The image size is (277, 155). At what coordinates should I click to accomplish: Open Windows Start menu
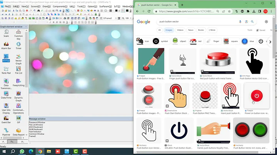[x=4, y=152]
